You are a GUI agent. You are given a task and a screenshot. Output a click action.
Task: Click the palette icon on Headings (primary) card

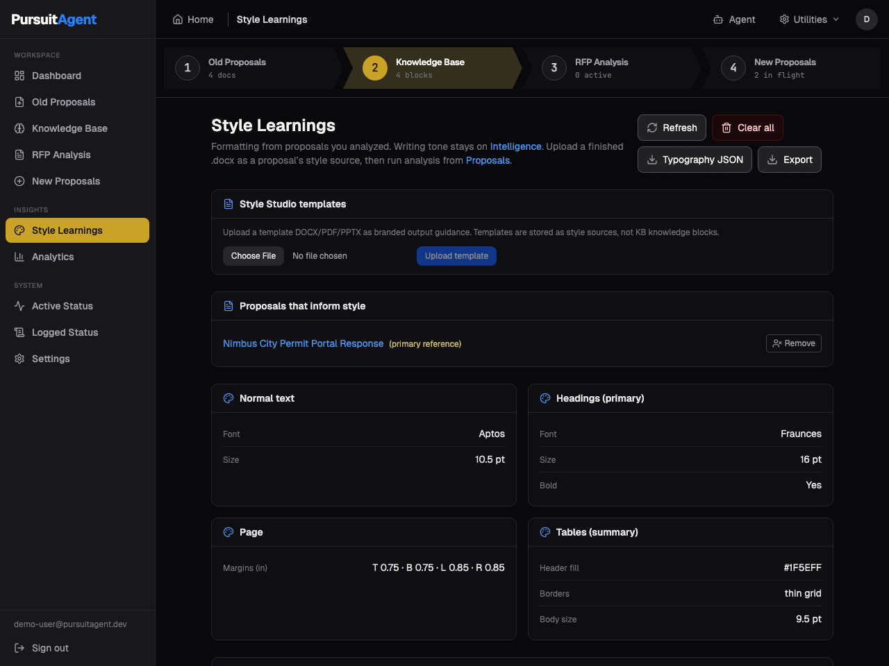coord(545,398)
